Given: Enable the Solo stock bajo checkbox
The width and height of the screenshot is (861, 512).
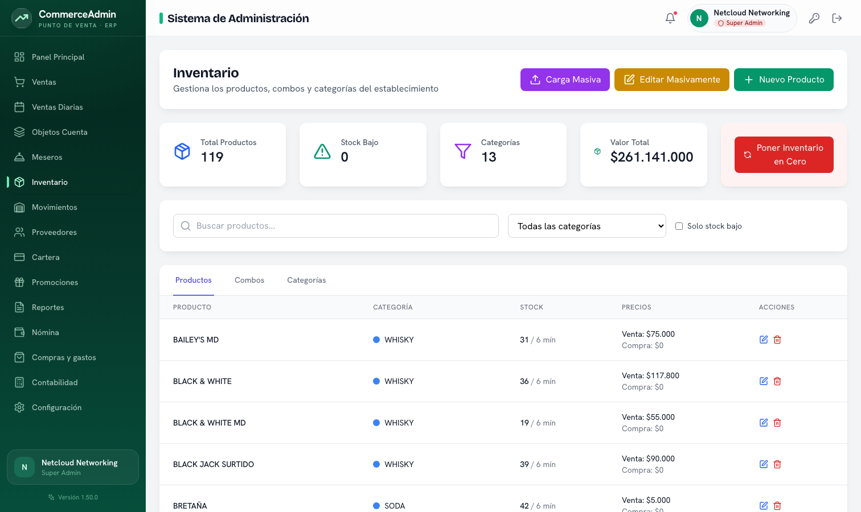Looking at the screenshot, I should point(679,226).
